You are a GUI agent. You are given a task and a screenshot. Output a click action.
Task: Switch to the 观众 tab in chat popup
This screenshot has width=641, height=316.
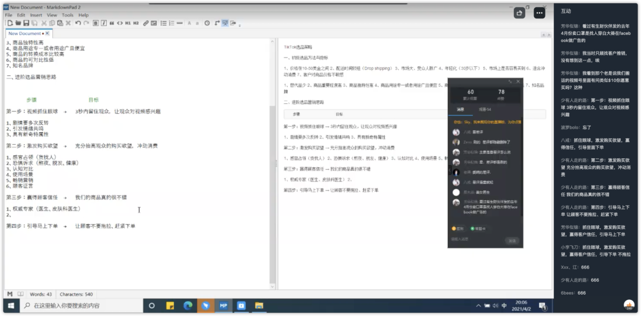pos(485,110)
